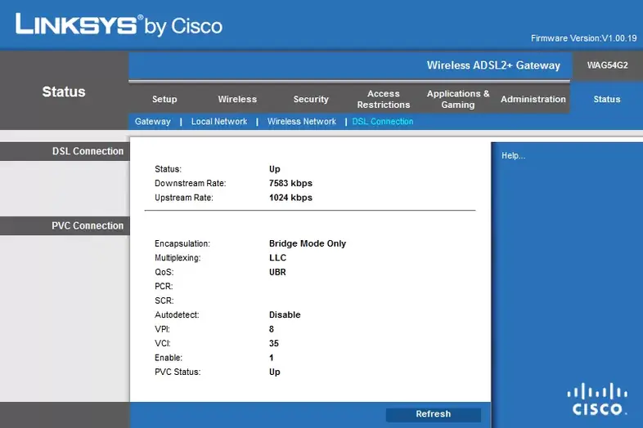
Task: Click the PVC Status: label
Action: [x=178, y=372]
